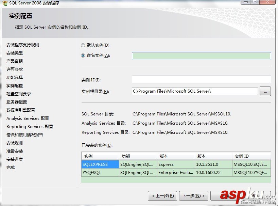
Task: Click the 产品密钥 step in sidebar
Action: pyautogui.click(x=15, y=61)
